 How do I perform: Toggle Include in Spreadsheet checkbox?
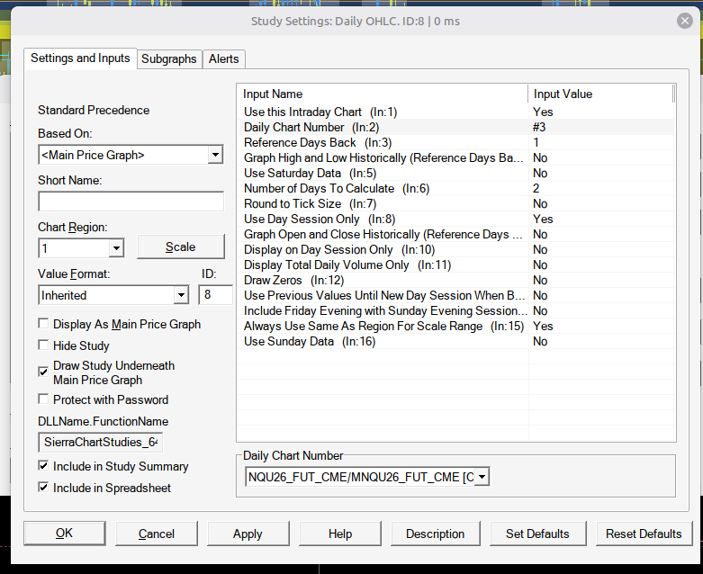[43, 487]
